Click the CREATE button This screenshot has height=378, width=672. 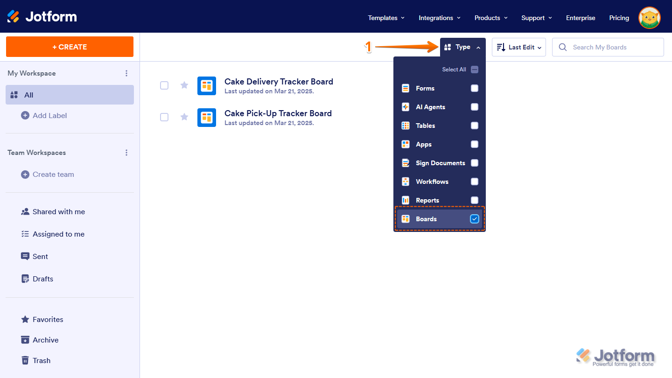tap(70, 47)
